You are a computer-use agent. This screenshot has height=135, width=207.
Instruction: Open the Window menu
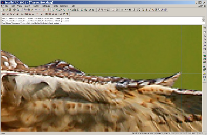point(64,6)
